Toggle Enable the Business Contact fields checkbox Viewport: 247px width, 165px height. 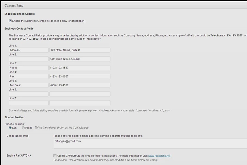(x=10, y=21)
